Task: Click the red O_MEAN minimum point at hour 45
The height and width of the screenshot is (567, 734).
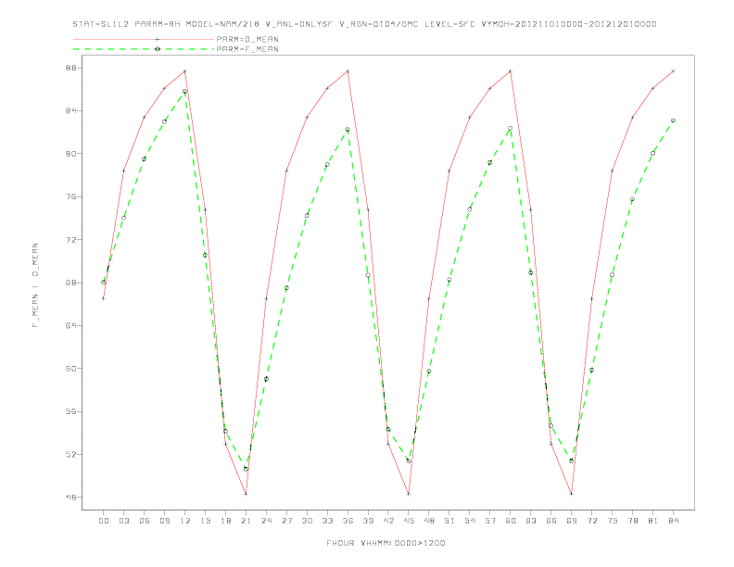Action: point(409,494)
